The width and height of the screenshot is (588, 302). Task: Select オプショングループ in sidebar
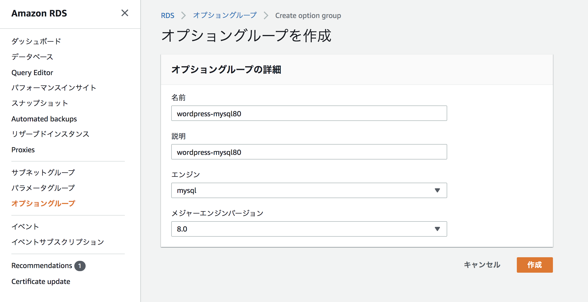pos(43,203)
